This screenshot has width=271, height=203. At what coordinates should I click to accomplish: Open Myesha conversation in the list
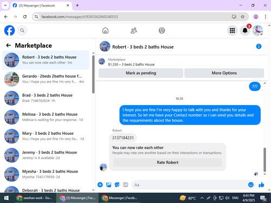pos(46,174)
